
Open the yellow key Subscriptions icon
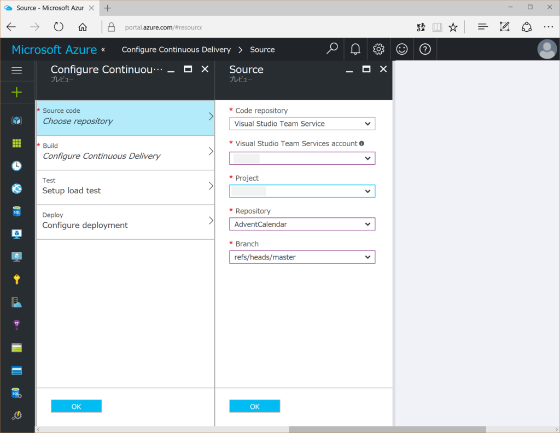tap(16, 279)
